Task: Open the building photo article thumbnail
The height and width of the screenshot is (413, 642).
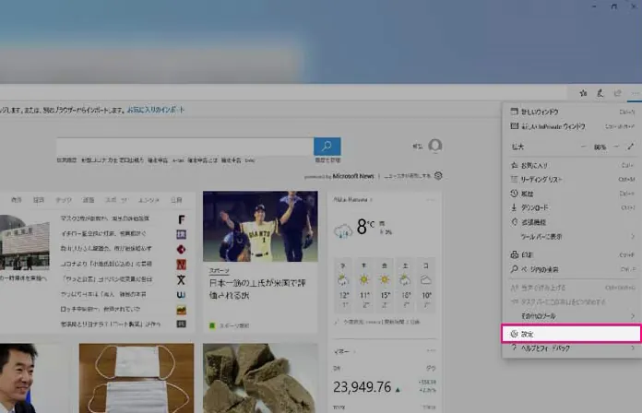Action: click(25, 242)
